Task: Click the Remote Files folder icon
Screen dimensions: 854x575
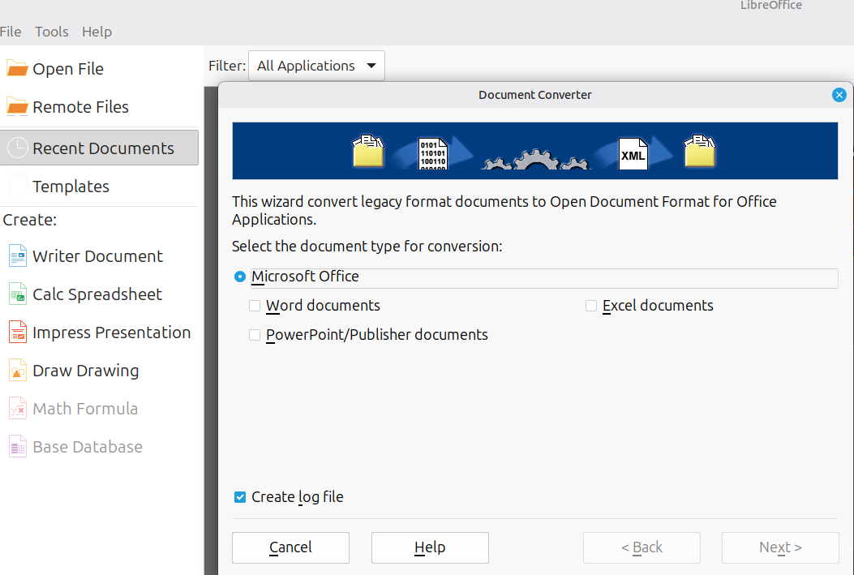Action: click(x=17, y=107)
